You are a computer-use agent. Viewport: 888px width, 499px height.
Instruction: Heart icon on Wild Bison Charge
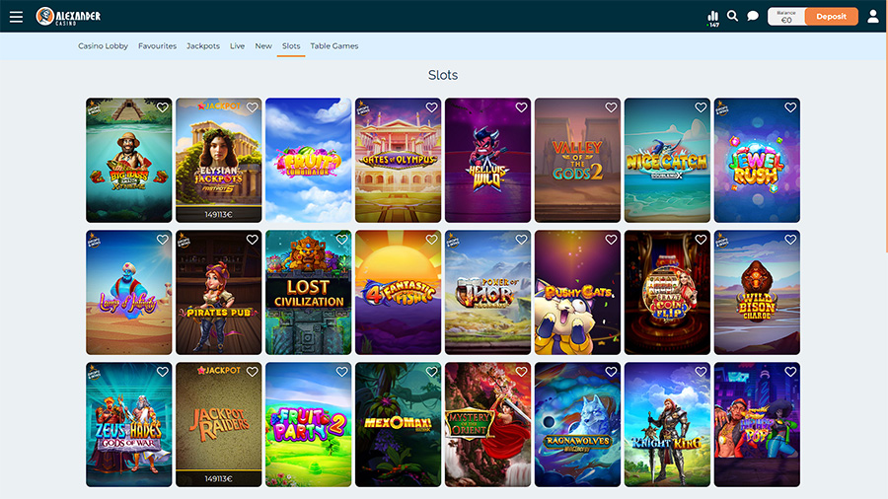pyautogui.click(x=790, y=240)
